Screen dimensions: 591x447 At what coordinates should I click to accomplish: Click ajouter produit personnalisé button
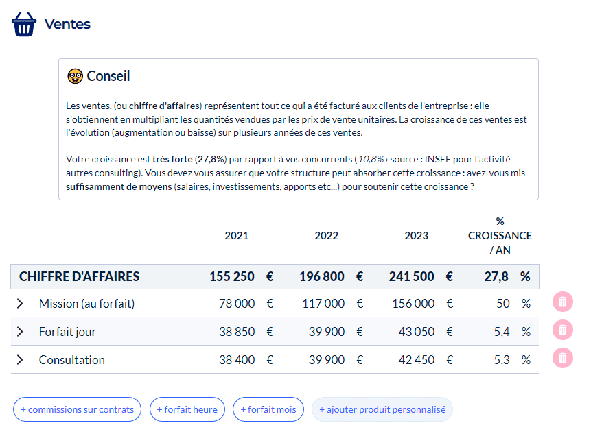[382, 409]
